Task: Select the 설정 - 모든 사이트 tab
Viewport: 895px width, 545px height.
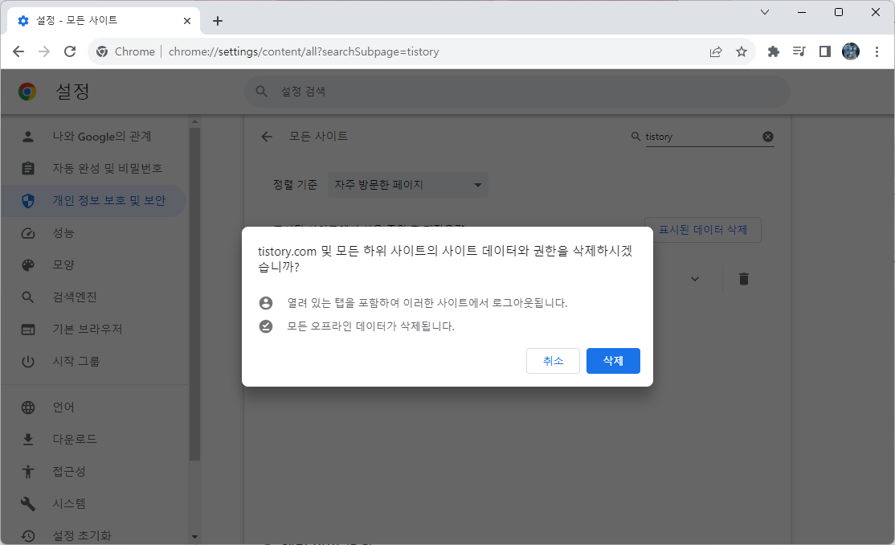Action: click(104, 21)
